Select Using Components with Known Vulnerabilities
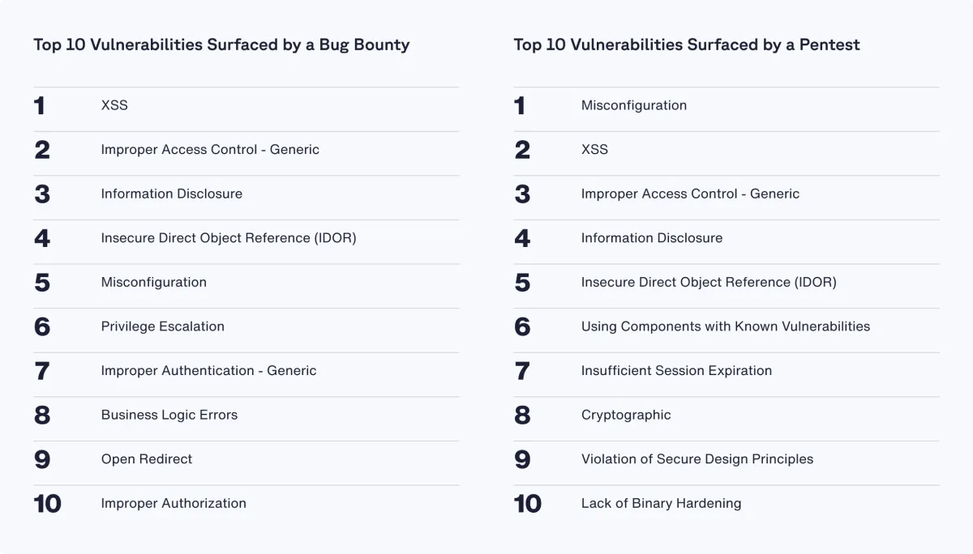 [x=725, y=326]
